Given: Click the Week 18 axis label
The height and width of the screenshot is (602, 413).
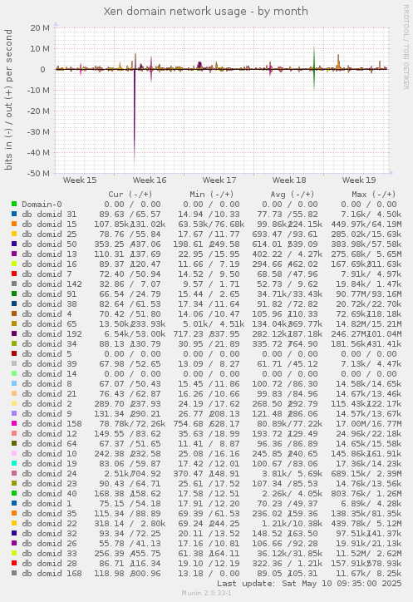Looking at the screenshot, I should (289, 180).
